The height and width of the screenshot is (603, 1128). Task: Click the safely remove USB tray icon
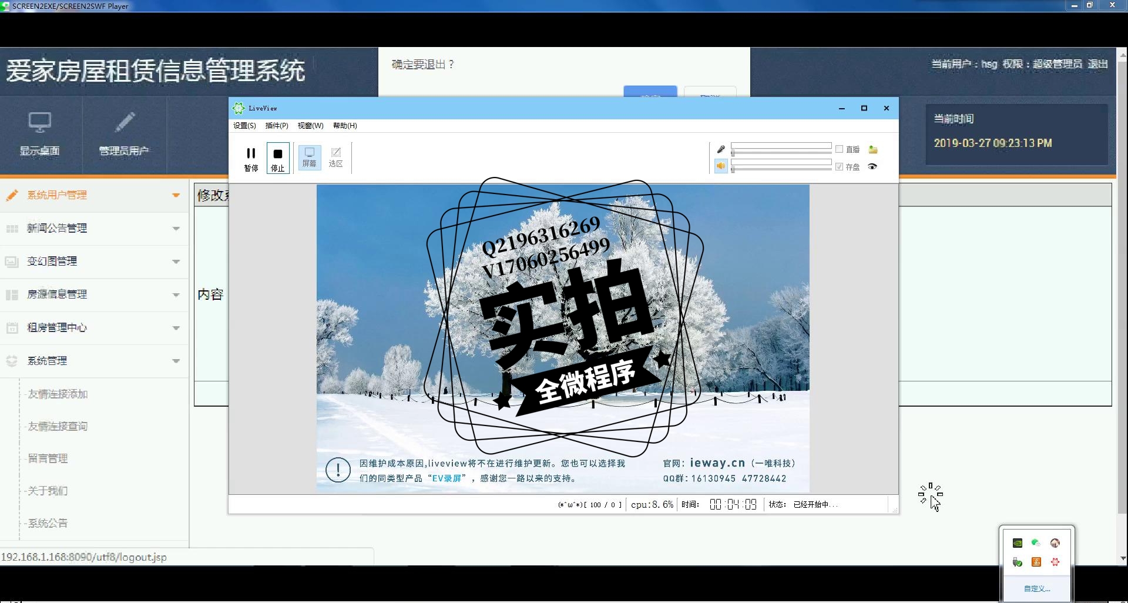(1018, 562)
